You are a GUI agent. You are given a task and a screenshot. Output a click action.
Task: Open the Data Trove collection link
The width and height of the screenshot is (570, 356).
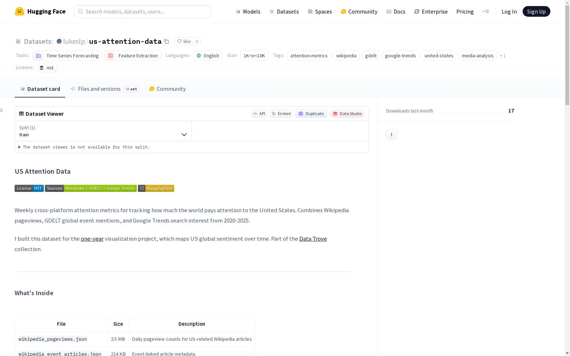tap(313, 239)
